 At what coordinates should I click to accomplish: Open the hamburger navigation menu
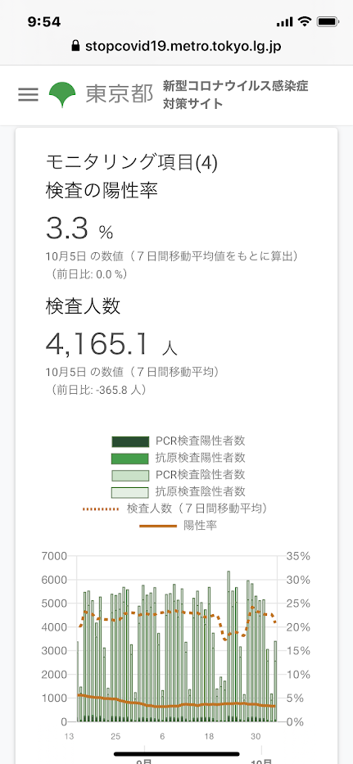(x=29, y=94)
